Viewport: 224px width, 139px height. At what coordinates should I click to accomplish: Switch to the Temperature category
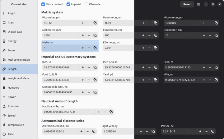point(16,125)
